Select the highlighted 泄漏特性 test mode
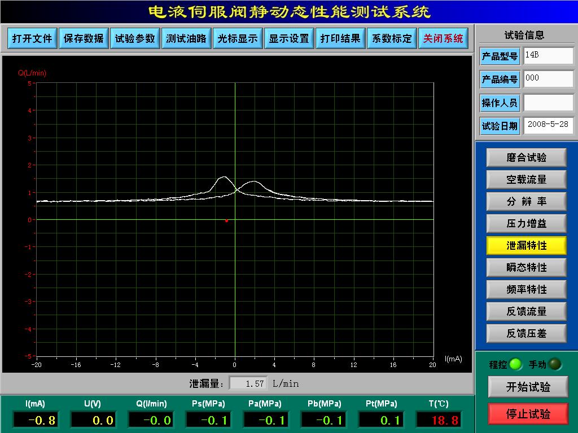 (x=527, y=246)
